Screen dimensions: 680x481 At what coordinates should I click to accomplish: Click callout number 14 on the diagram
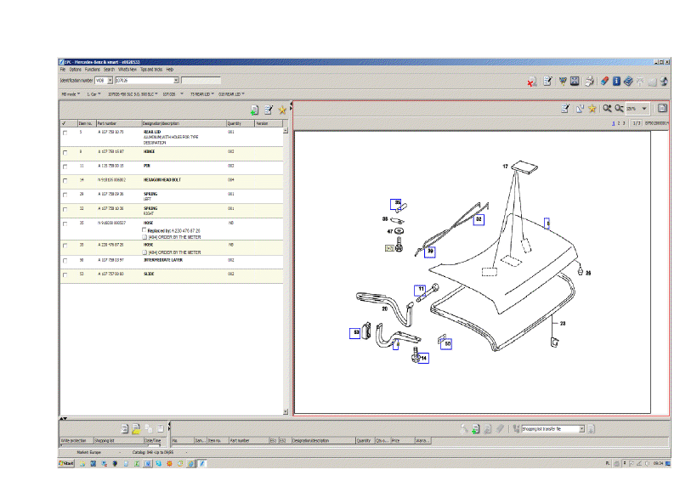point(422,359)
